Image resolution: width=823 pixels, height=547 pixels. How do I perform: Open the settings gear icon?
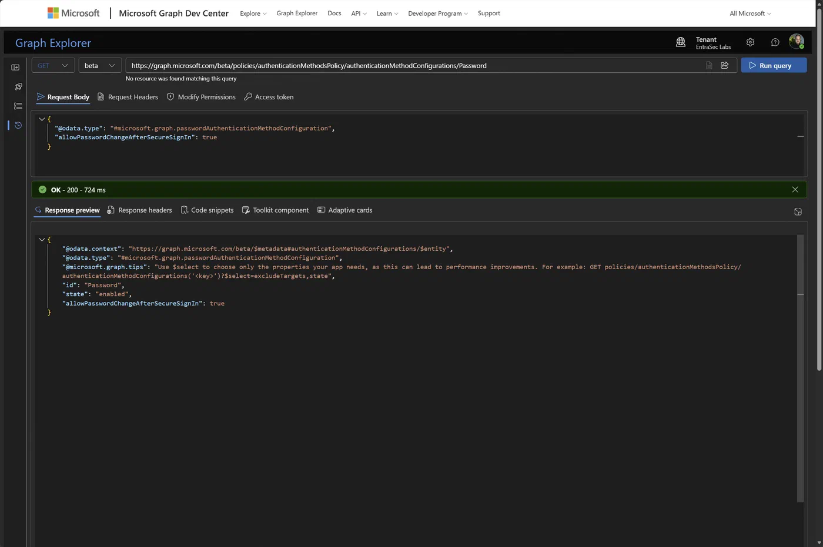pos(750,42)
